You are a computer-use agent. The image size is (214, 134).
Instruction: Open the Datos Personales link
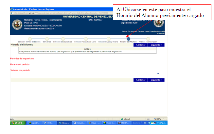tap(130, 31)
